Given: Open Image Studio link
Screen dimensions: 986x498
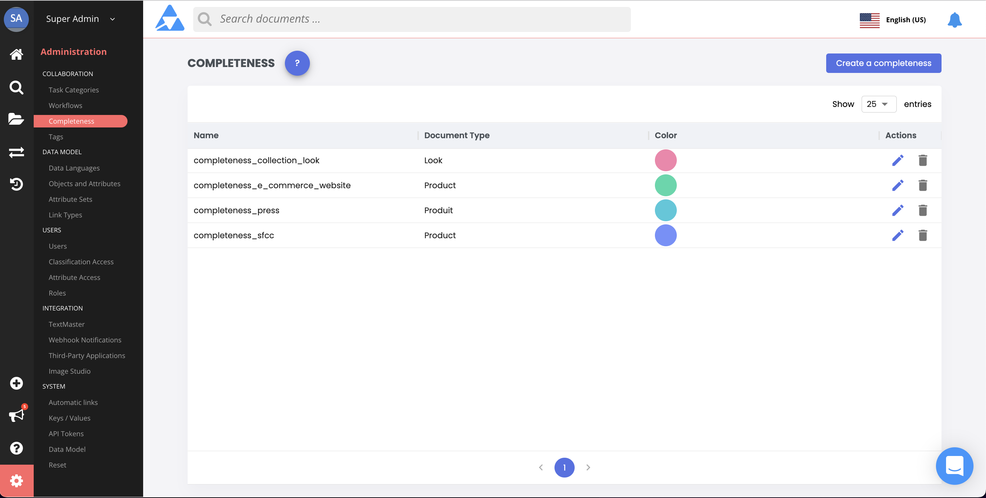Looking at the screenshot, I should click(70, 371).
